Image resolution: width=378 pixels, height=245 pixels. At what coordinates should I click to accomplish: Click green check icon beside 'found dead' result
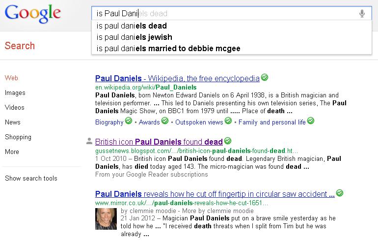tap(228, 141)
